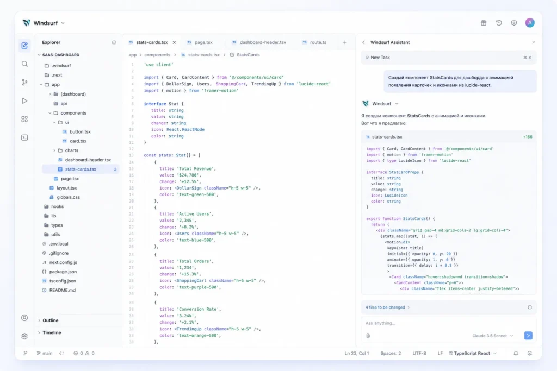Click the StatsCards breadcrumb
The height and width of the screenshot is (371, 557).
(245, 55)
